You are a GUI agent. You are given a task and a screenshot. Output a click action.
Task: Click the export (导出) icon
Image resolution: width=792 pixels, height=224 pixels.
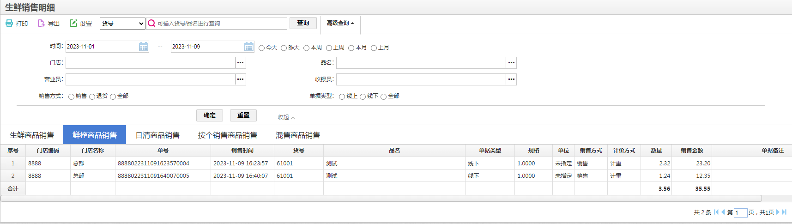point(41,23)
